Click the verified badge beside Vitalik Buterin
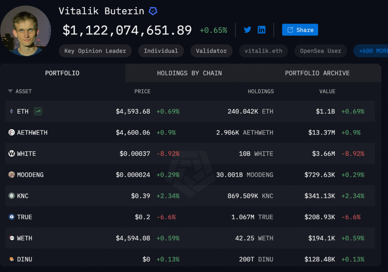Screen dimensions: 388x272 click(x=153, y=11)
